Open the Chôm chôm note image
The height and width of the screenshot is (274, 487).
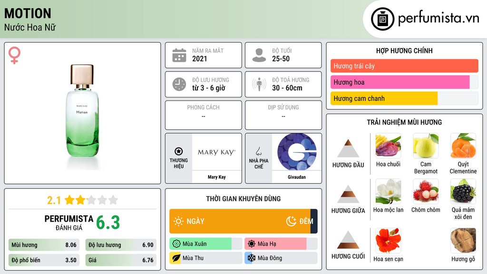[x=426, y=191]
